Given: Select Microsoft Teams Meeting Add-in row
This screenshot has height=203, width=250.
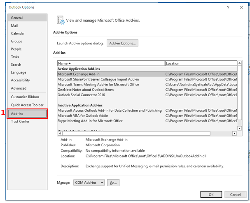Looking at the screenshot, I should (147, 85).
